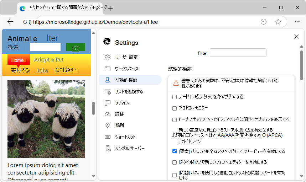Viewport: 306px width, 182px height.
Task: Open the Jobs link
Action: click(42, 70)
